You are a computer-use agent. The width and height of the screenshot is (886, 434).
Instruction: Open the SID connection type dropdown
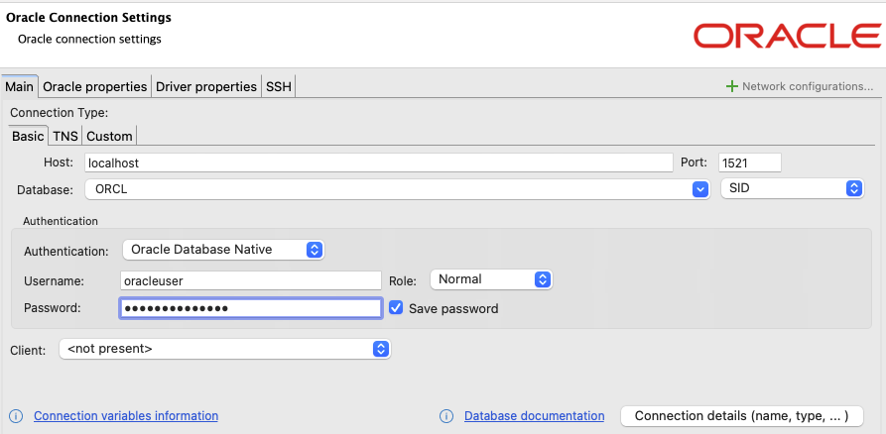point(793,188)
